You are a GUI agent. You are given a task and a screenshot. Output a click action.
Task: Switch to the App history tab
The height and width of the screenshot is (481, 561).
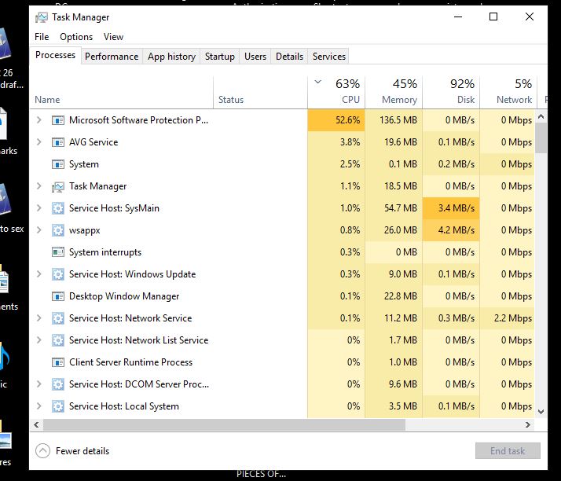click(x=172, y=57)
